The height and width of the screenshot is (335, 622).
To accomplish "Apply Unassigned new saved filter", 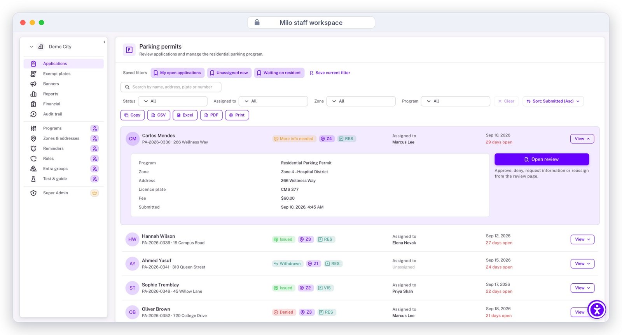I will 229,73.
